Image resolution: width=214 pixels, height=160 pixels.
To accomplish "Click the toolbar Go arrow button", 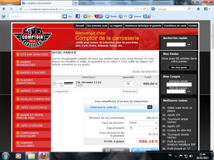I will [65, 16].
